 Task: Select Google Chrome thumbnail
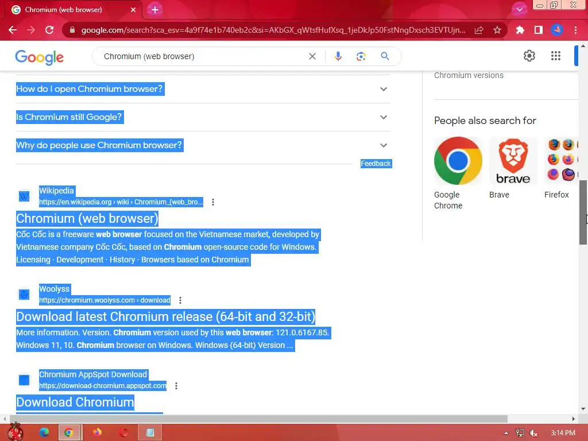(x=458, y=161)
